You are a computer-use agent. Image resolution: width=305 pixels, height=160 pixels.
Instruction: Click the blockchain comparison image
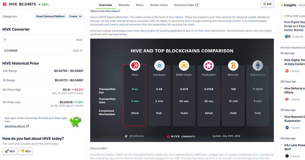tap(182, 90)
